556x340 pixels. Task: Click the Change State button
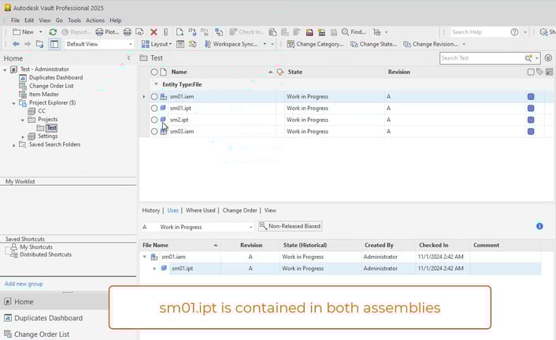pyautogui.click(x=373, y=44)
